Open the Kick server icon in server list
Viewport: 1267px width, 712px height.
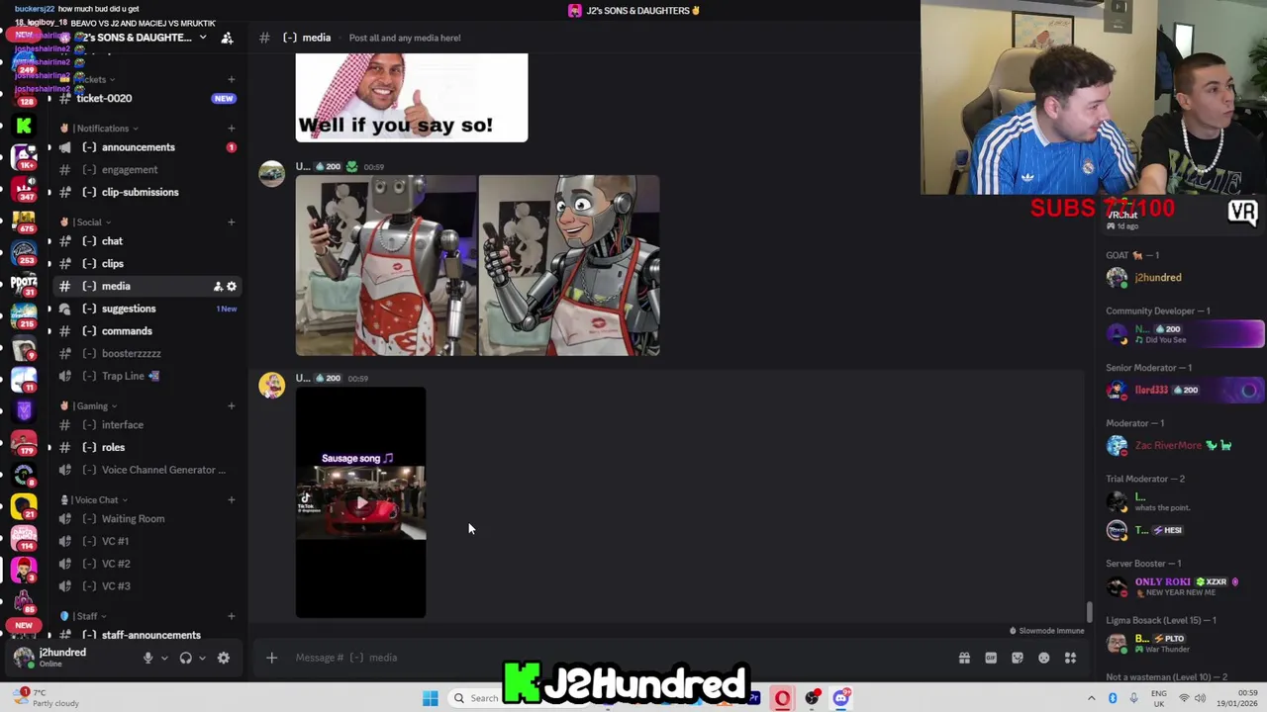[x=24, y=126]
